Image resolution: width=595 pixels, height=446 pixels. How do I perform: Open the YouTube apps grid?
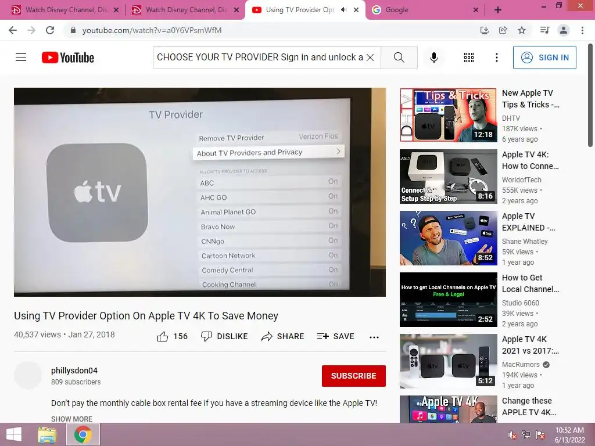(x=469, y=57)
